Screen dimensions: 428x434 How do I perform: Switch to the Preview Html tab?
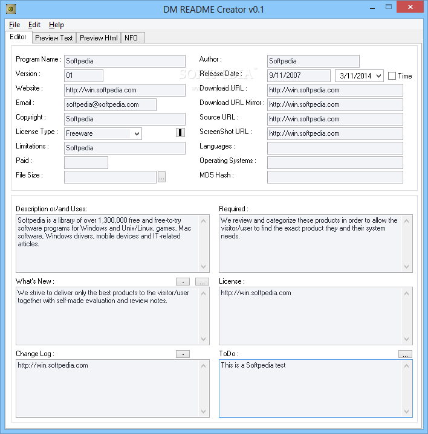coord(99,38)
